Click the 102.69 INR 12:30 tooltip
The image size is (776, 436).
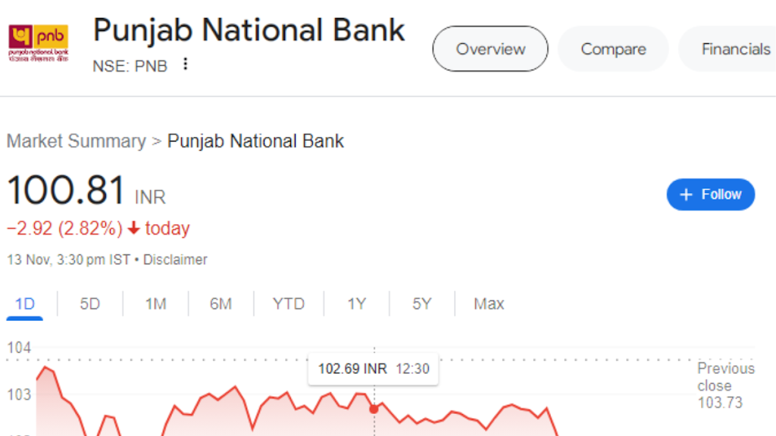373,369
